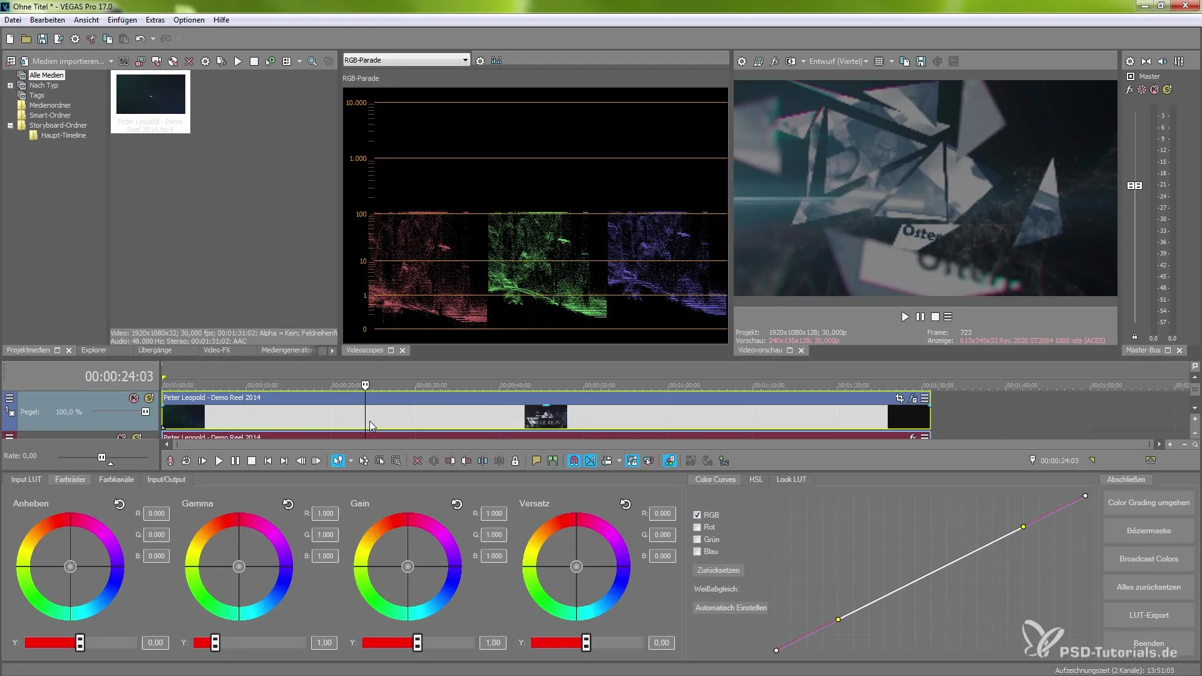Toggle snapping with the magnet icon

coord(574,461)
